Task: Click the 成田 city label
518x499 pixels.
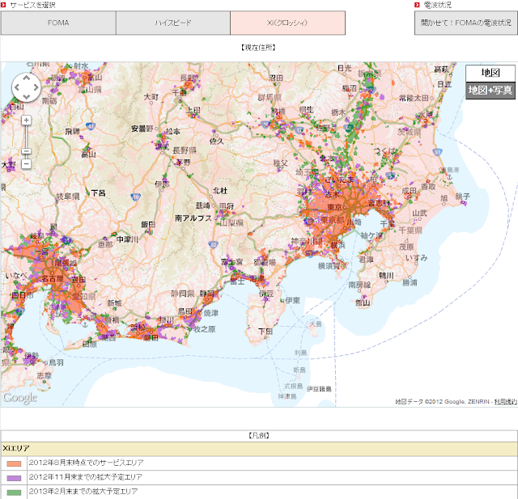Action: (409, 191)
